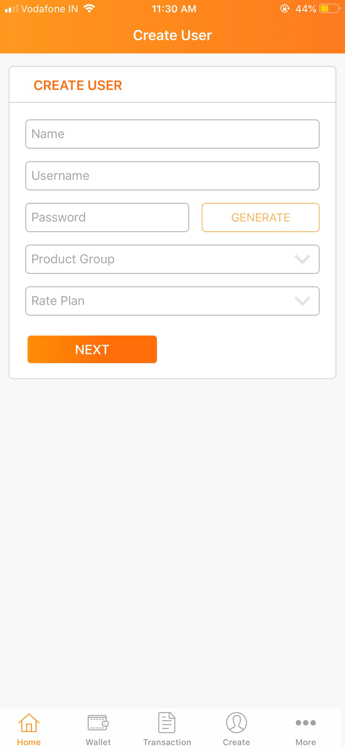Image resolution: width=345 pixels, height=748 pixels.
Task: Open the Home tab house icon
Action: pos(29,722)
